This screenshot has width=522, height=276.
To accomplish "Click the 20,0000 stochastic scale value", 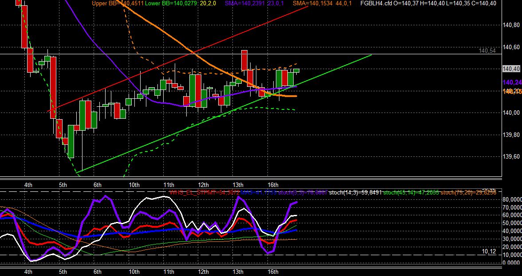I will point(512,247).
